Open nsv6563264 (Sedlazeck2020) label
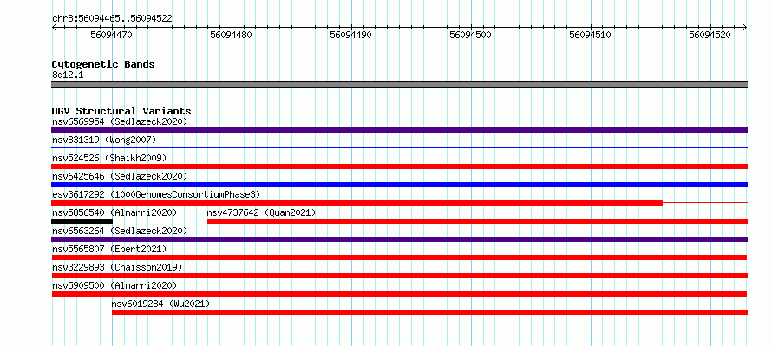772x346 pixels. (x=120, y=231)
